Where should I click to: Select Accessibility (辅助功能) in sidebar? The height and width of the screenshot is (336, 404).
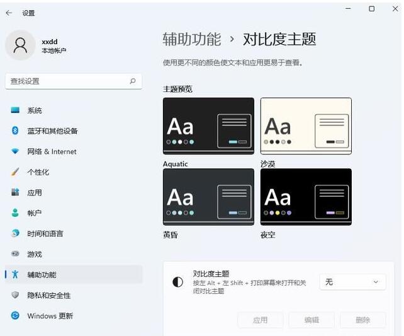(42, 275)
